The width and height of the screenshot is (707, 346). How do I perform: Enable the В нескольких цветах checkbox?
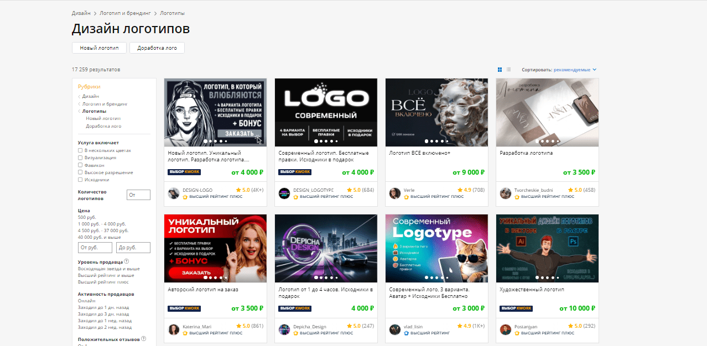80,150
